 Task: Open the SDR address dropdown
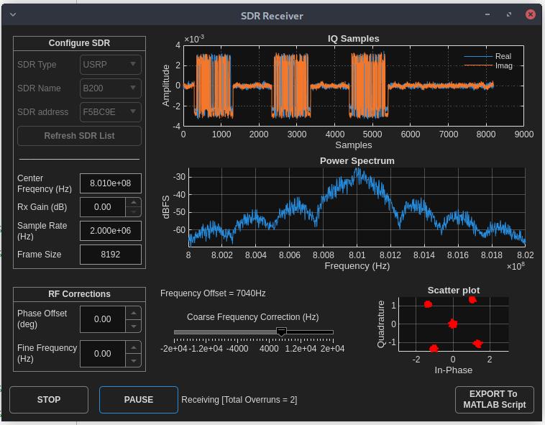111,112
